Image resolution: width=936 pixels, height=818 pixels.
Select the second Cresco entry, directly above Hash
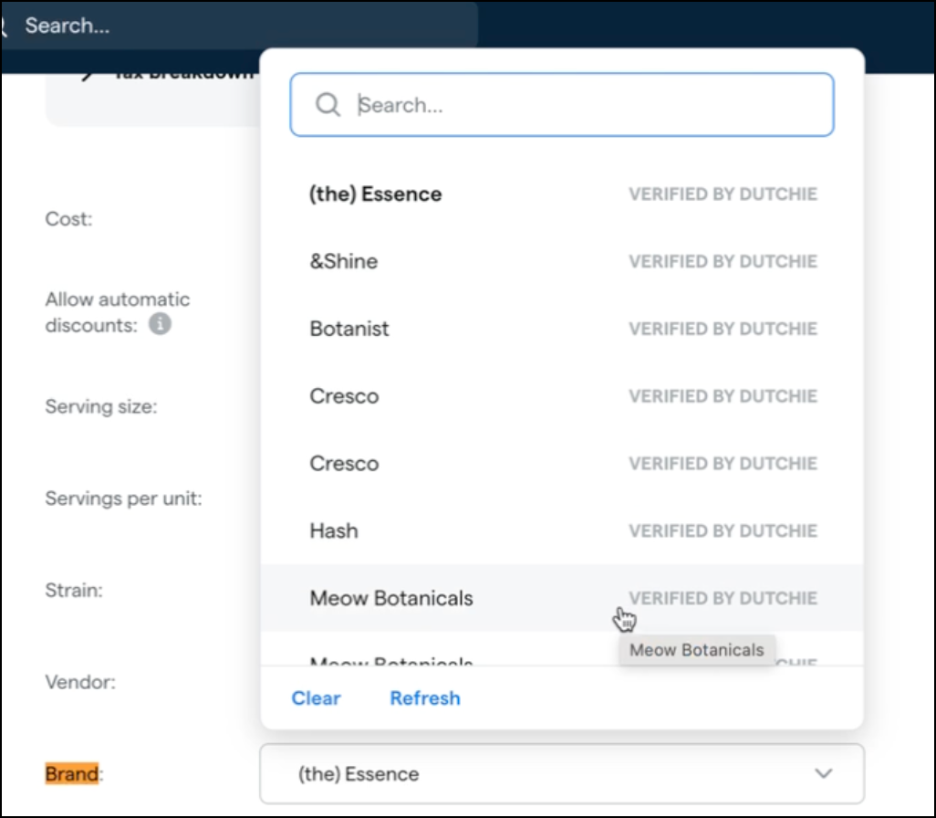click(562, 464)
